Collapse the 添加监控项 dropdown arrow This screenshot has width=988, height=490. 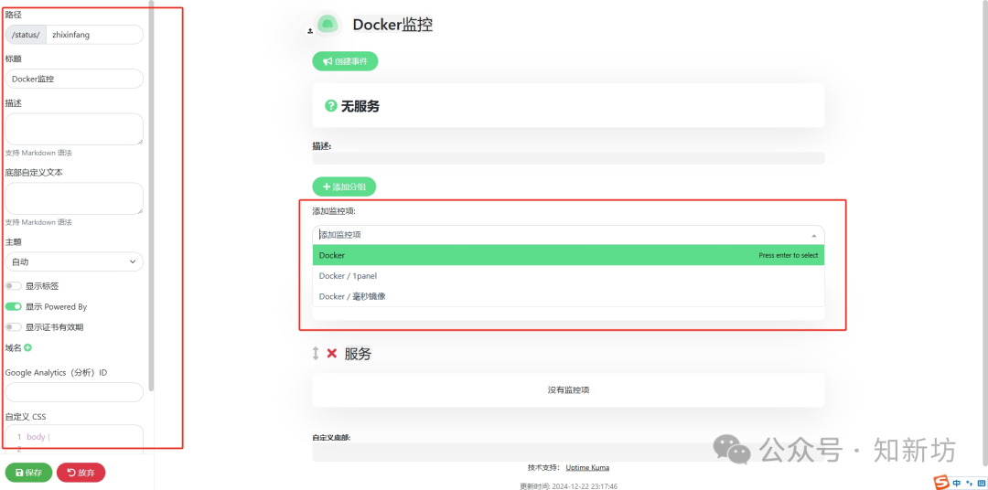813,236
